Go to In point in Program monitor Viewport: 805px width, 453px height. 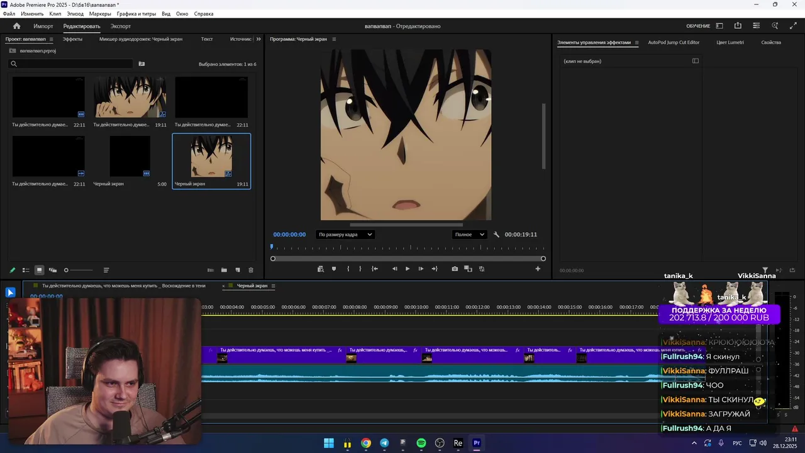coord(375,269)
